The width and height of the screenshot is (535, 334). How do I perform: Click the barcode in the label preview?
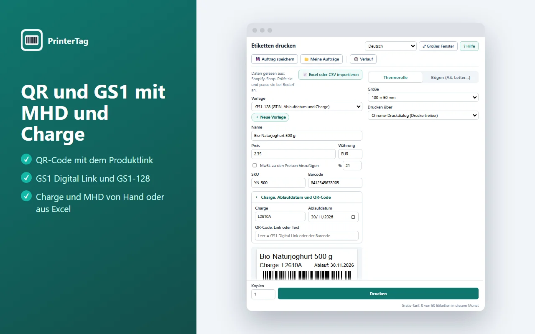307,275
